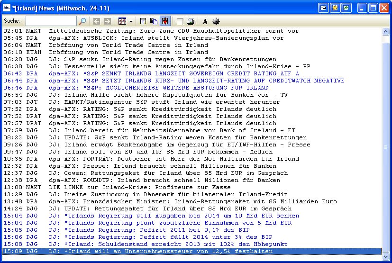Click the scrollbar up arrow
Screen dimensions: 392x263
tap(385, 31)
